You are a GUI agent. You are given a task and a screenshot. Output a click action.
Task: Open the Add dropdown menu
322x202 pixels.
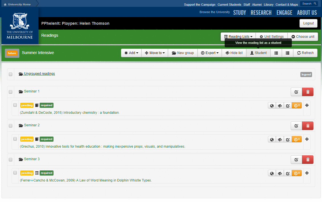pyautogui.click(x=131, y=53)
